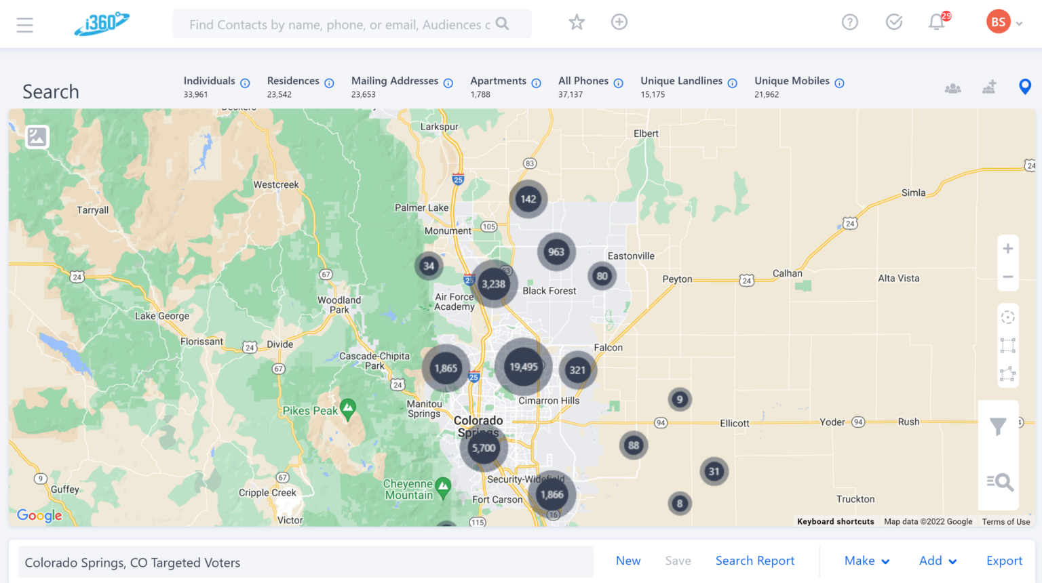Click the 1,865 cluster marker

tap(446, 369)
